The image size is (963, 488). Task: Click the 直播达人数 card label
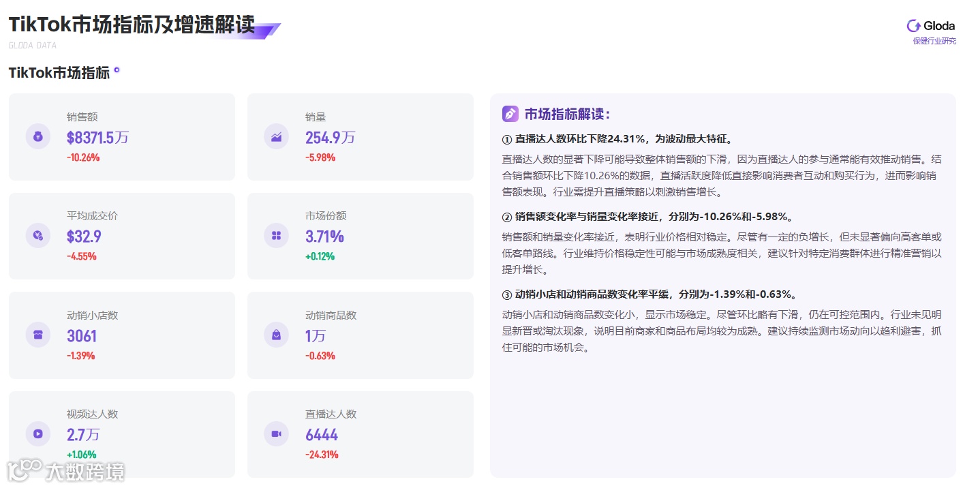click(331, 414)
